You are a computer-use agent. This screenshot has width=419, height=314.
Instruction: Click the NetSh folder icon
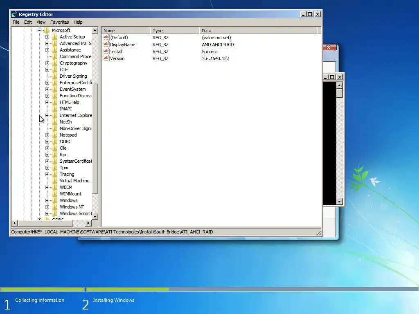coord(55,122)
